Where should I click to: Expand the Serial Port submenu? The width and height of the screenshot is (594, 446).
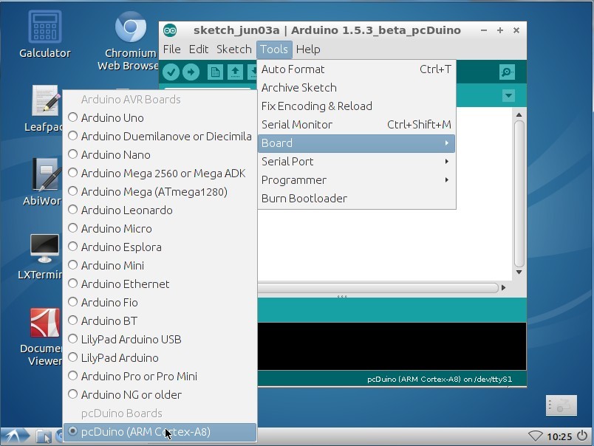(x=356, y=162)
